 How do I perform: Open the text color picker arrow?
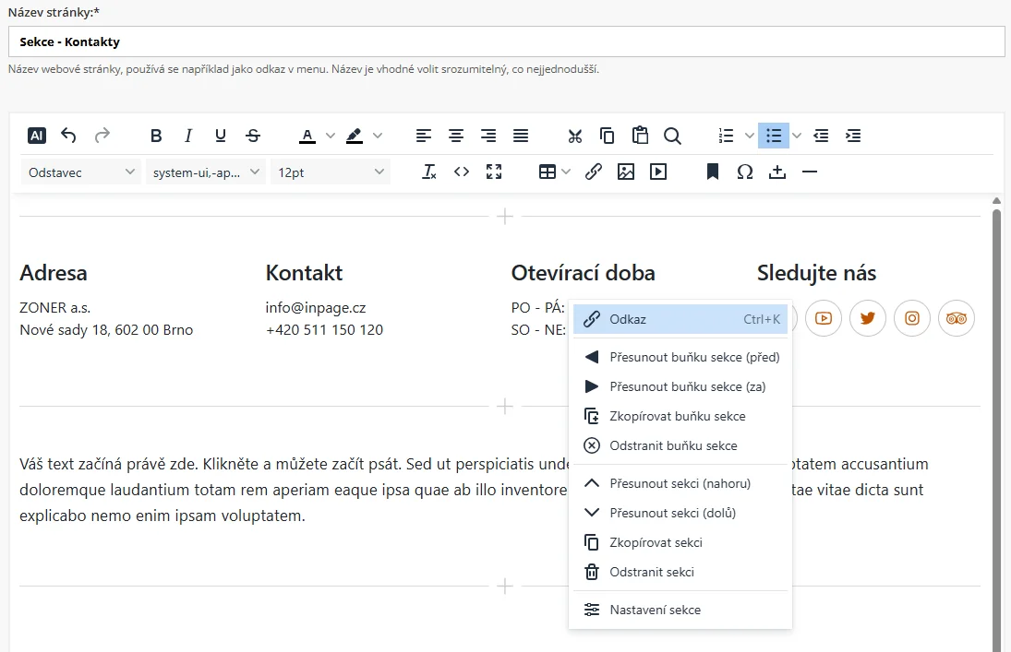click(331, 136)
